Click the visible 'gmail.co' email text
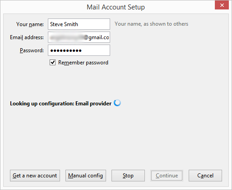Screen dimensions: 232x190 click(99, 37)
